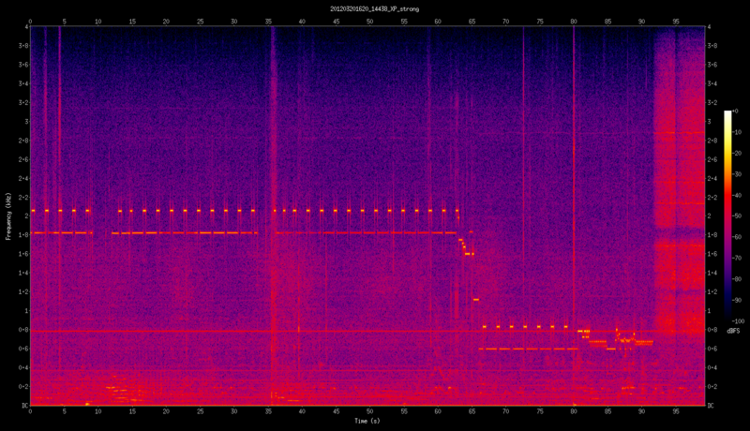Click "1·6" on the right frequency axis

tap(712, 254)
